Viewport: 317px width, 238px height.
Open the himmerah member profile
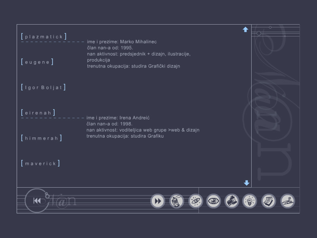tap(42, 138)
